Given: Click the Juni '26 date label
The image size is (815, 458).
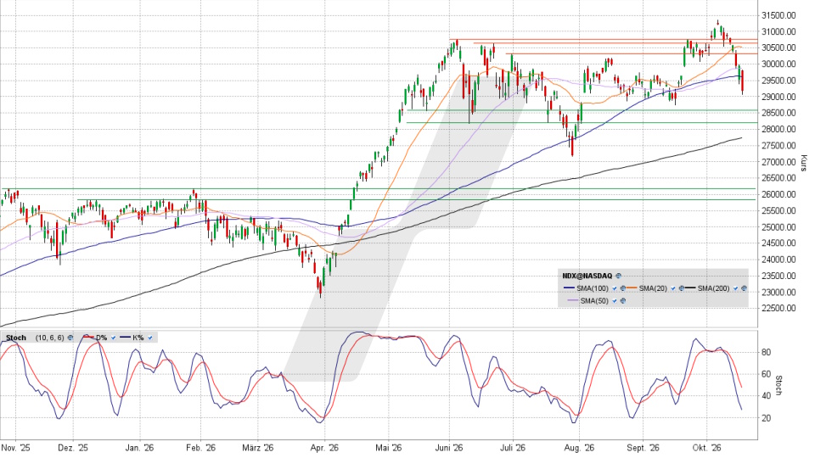Looking at the screenshot, I should coord(449,448).
